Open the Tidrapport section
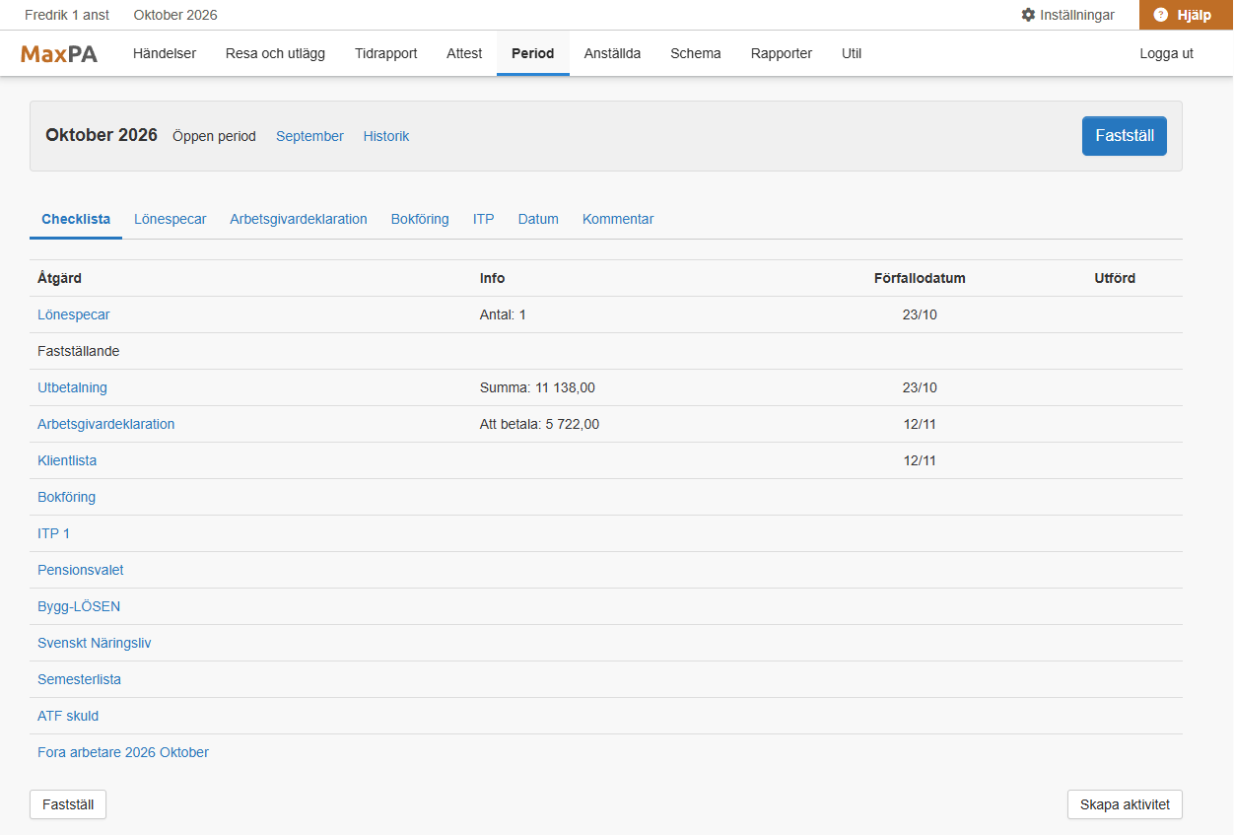 click(x=386, y=54)
